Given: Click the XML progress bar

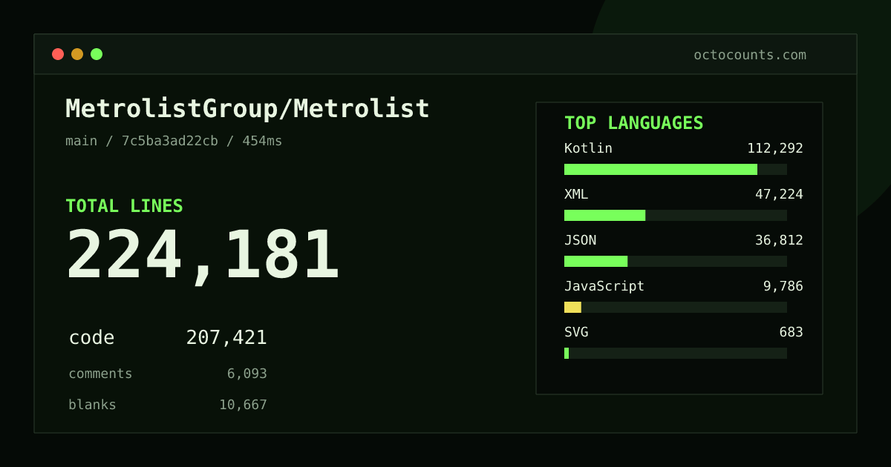Looking at the screenshot, I should (676, 215).
